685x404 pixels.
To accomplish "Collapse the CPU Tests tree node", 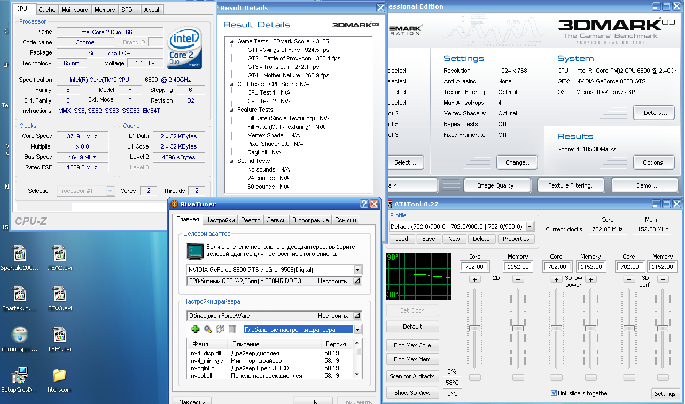I will 232,84.
